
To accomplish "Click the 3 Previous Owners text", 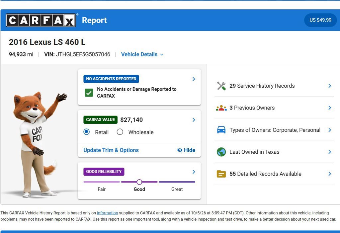I will coord(252,108).
